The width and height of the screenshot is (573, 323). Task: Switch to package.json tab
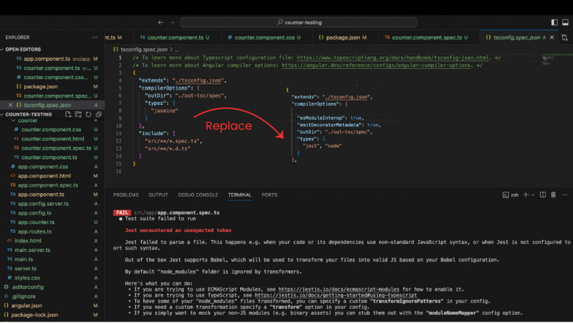[x=342, y=37]
